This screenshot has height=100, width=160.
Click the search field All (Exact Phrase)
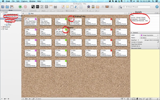pyautogui.click(x=137, y=7)
